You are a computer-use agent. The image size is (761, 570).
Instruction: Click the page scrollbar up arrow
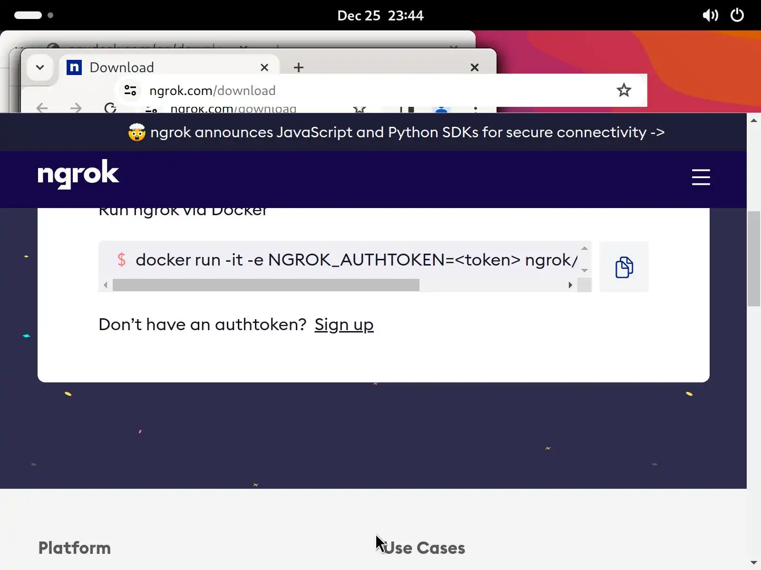(x=754, y=120)
